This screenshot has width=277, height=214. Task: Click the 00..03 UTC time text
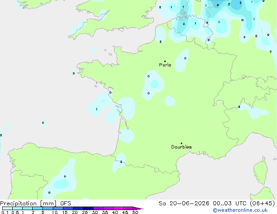coord(229,204)
